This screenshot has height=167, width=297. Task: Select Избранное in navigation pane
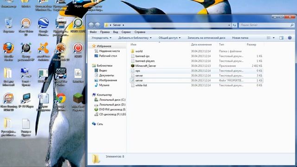(104, 46)
